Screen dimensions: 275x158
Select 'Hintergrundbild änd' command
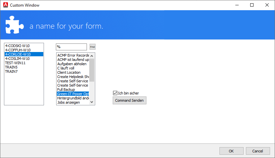73,98
